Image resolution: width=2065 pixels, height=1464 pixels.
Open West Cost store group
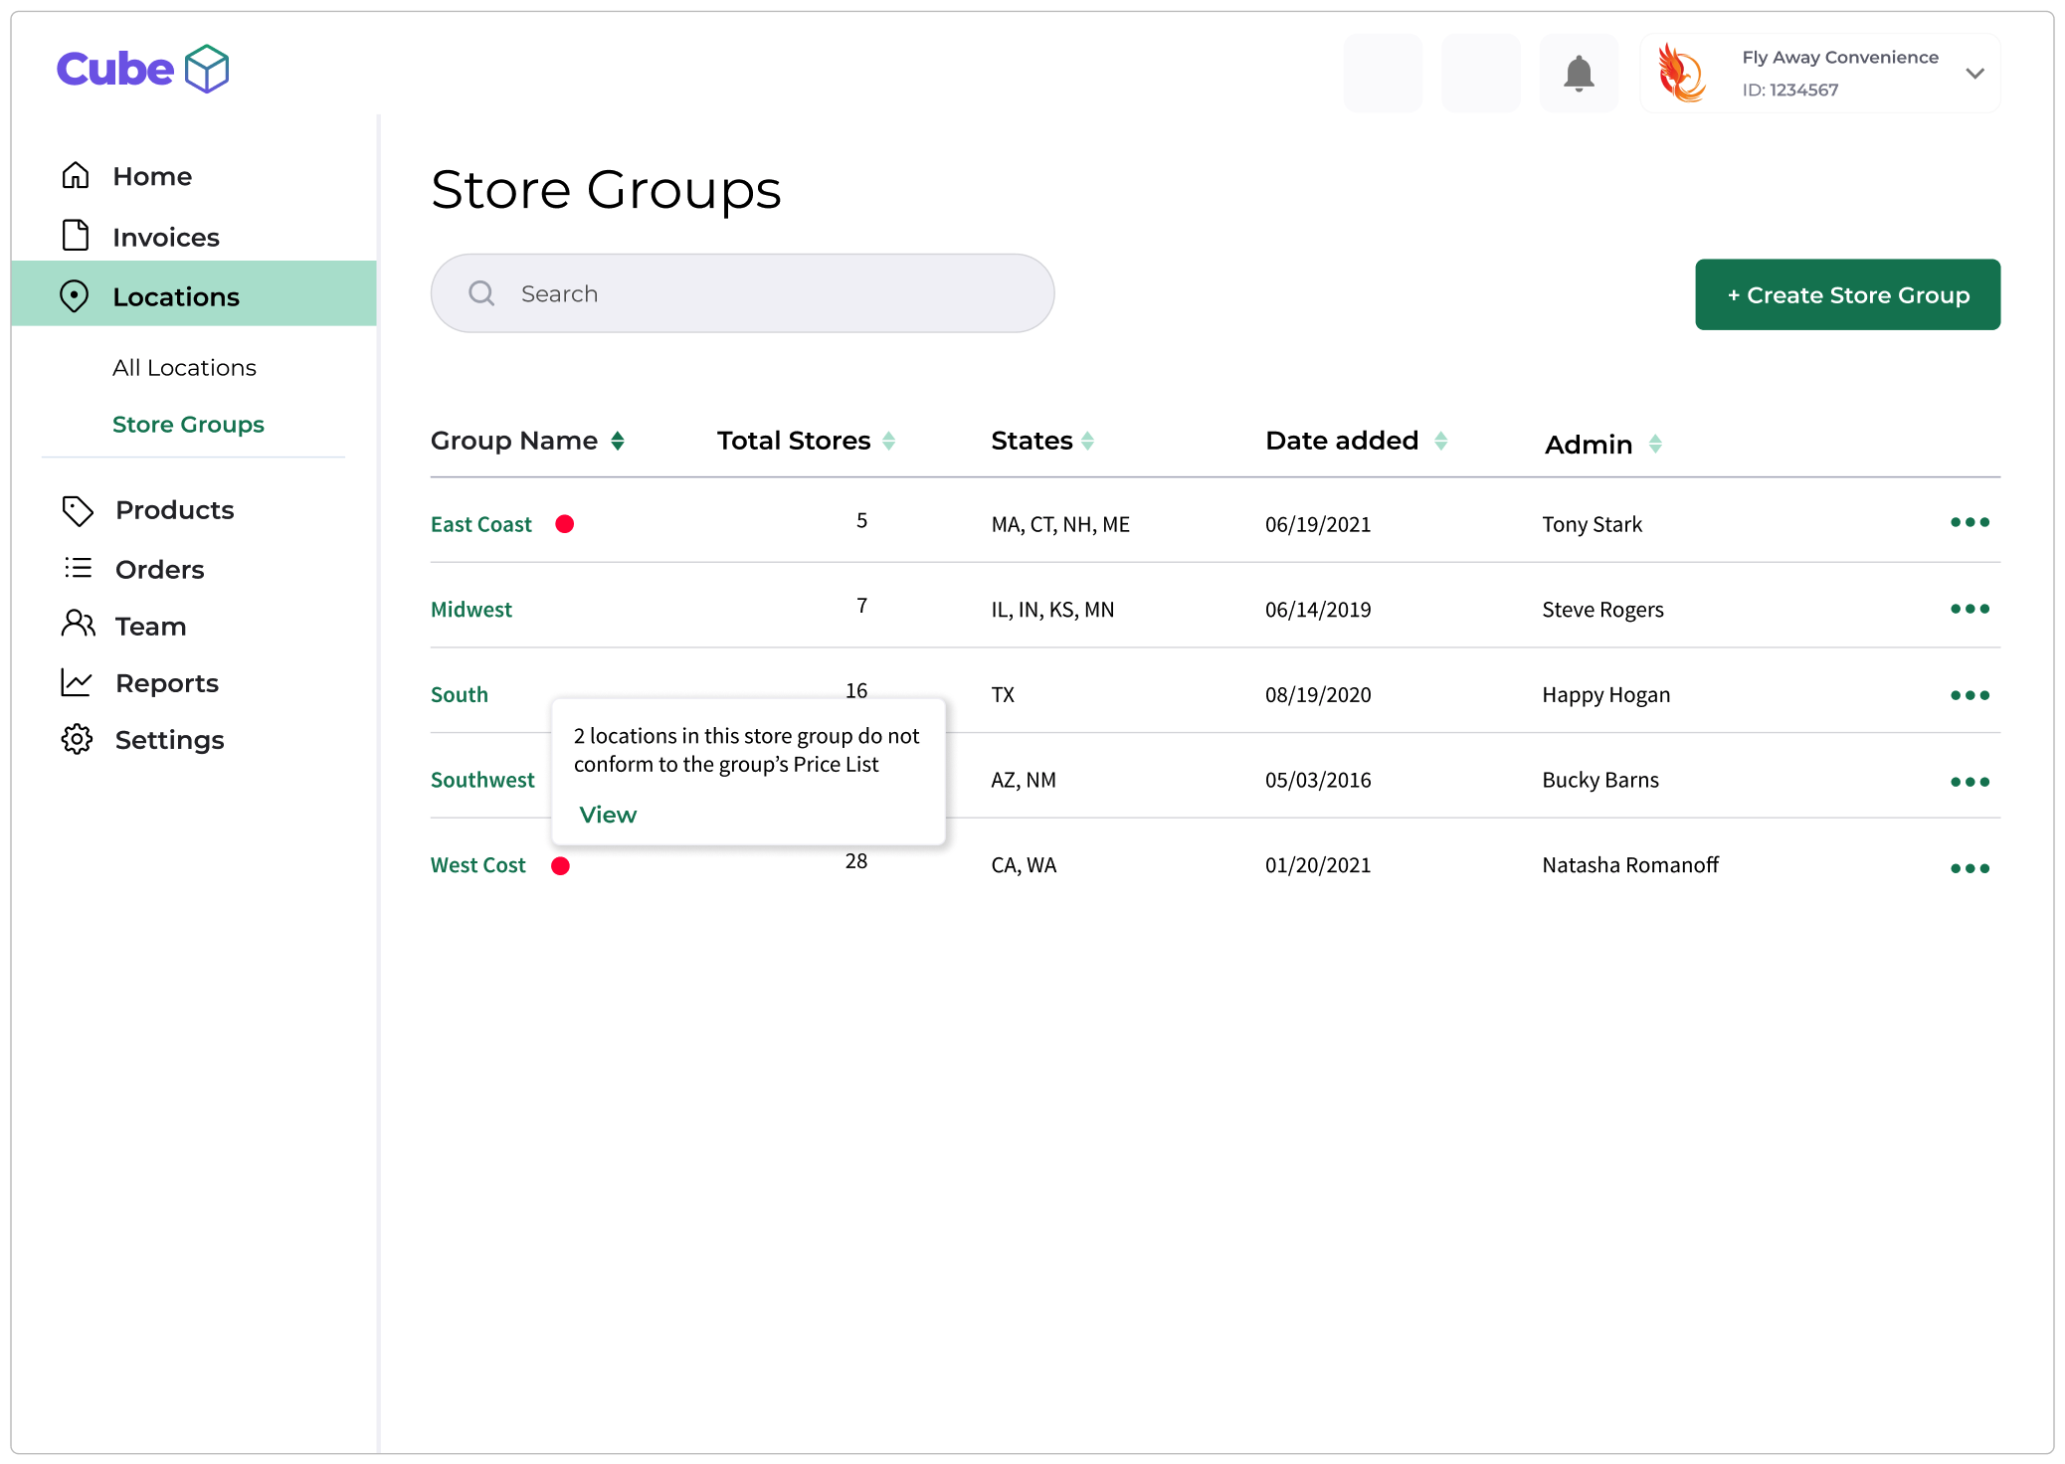click(478, 865)
